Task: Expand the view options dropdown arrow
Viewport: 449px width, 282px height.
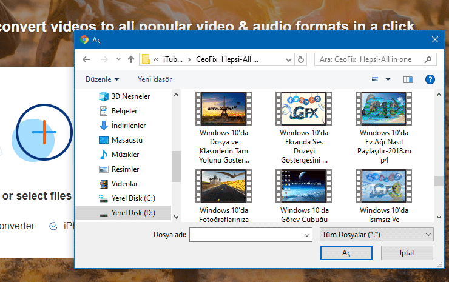Action: click(x=388, y=79)
